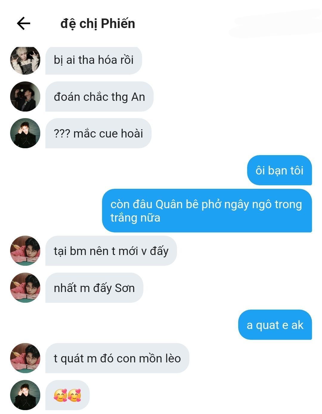
Task: Open avatar next to 'tại bm nên t mới v đấy'
Action: tap(25, 251)
